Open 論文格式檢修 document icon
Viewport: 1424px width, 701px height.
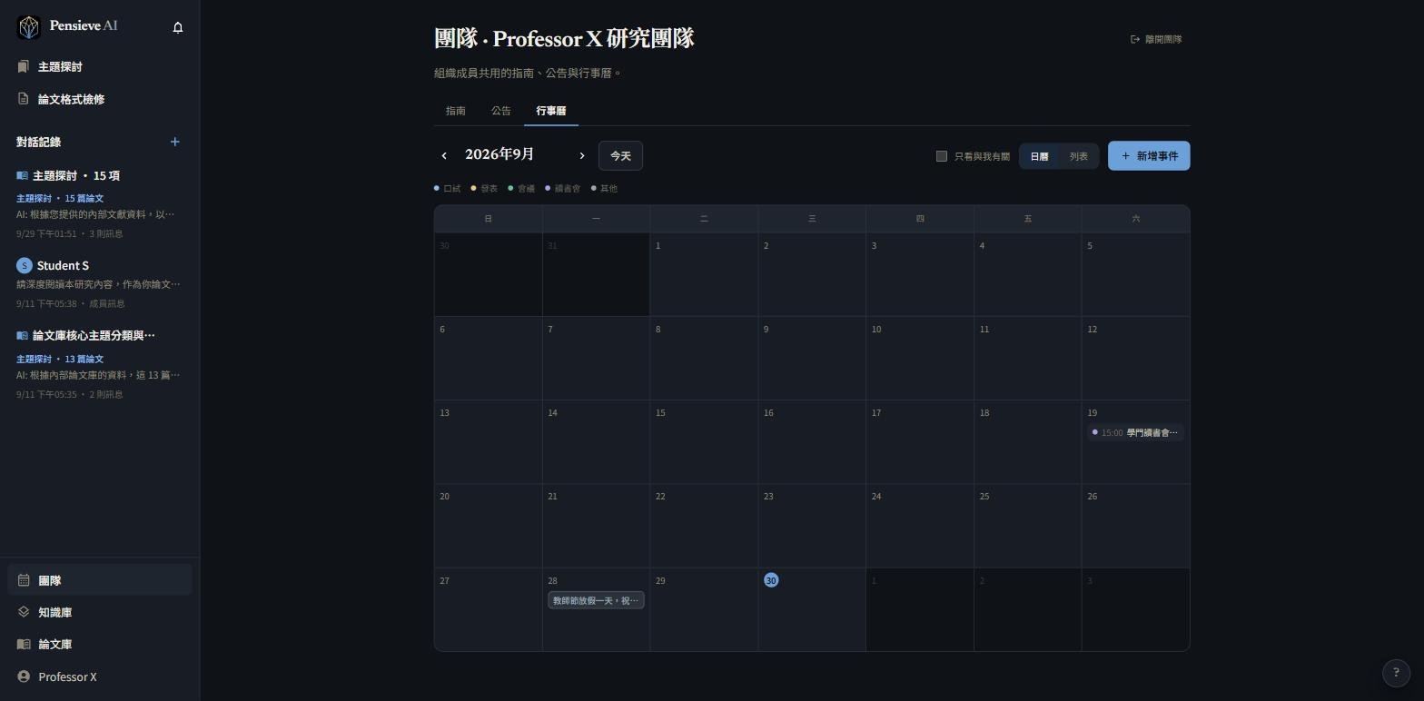[x=24, y=99]
